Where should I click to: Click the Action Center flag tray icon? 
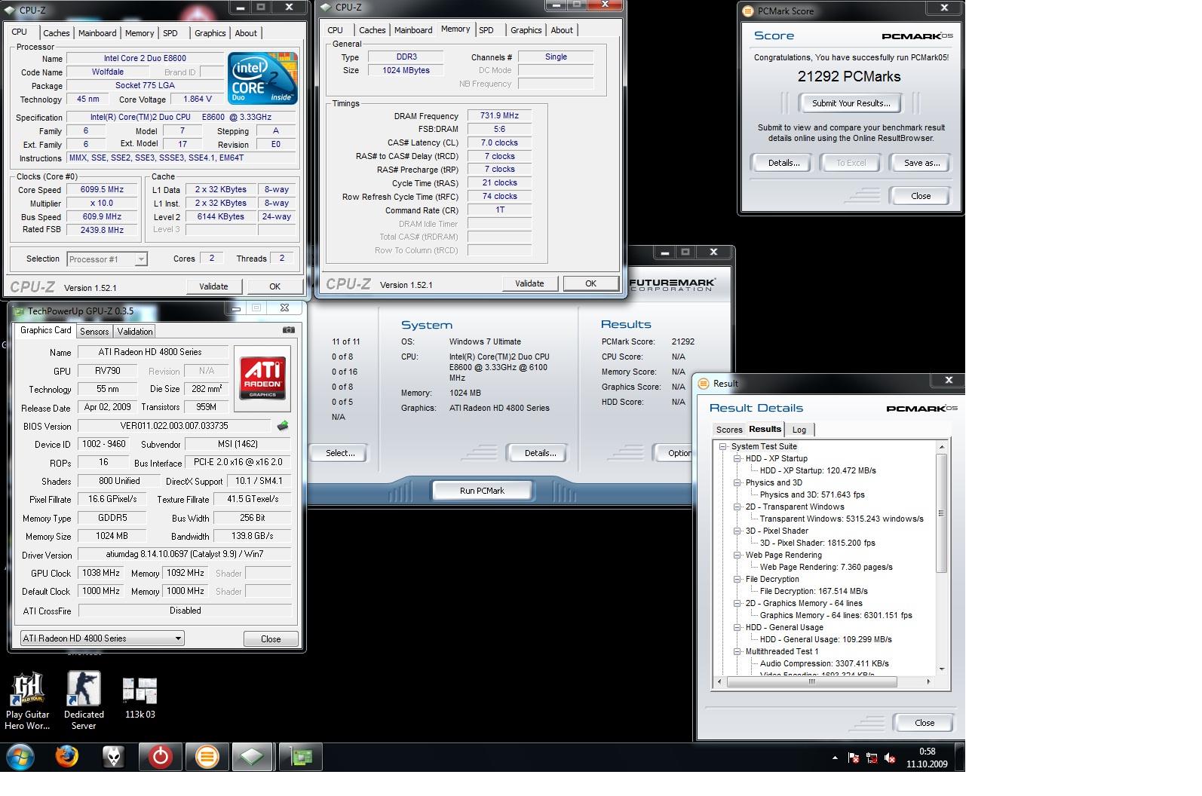pyautogui.click(x=854, y=758)
